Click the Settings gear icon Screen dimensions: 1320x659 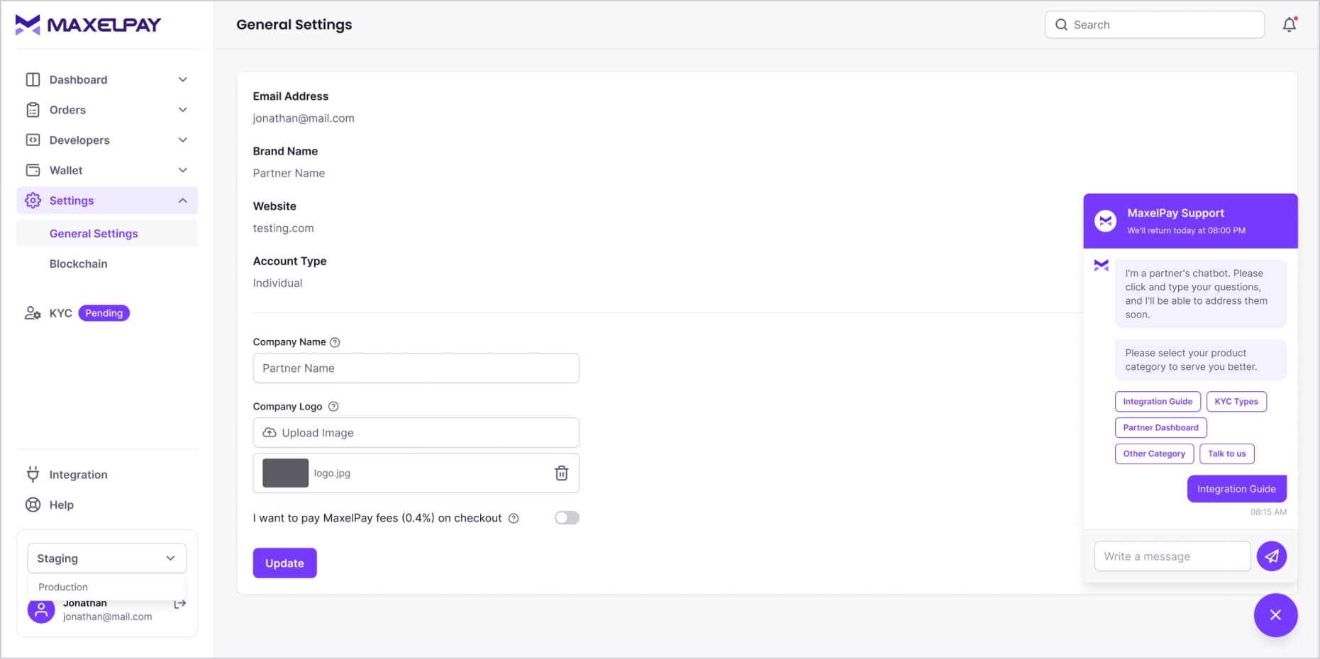click(33, 201)
